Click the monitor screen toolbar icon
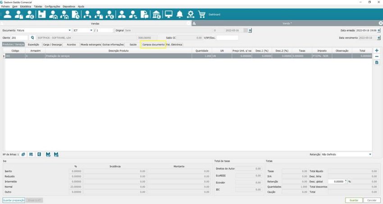Viewport: 383px width, 204px height. coord(169,14)
